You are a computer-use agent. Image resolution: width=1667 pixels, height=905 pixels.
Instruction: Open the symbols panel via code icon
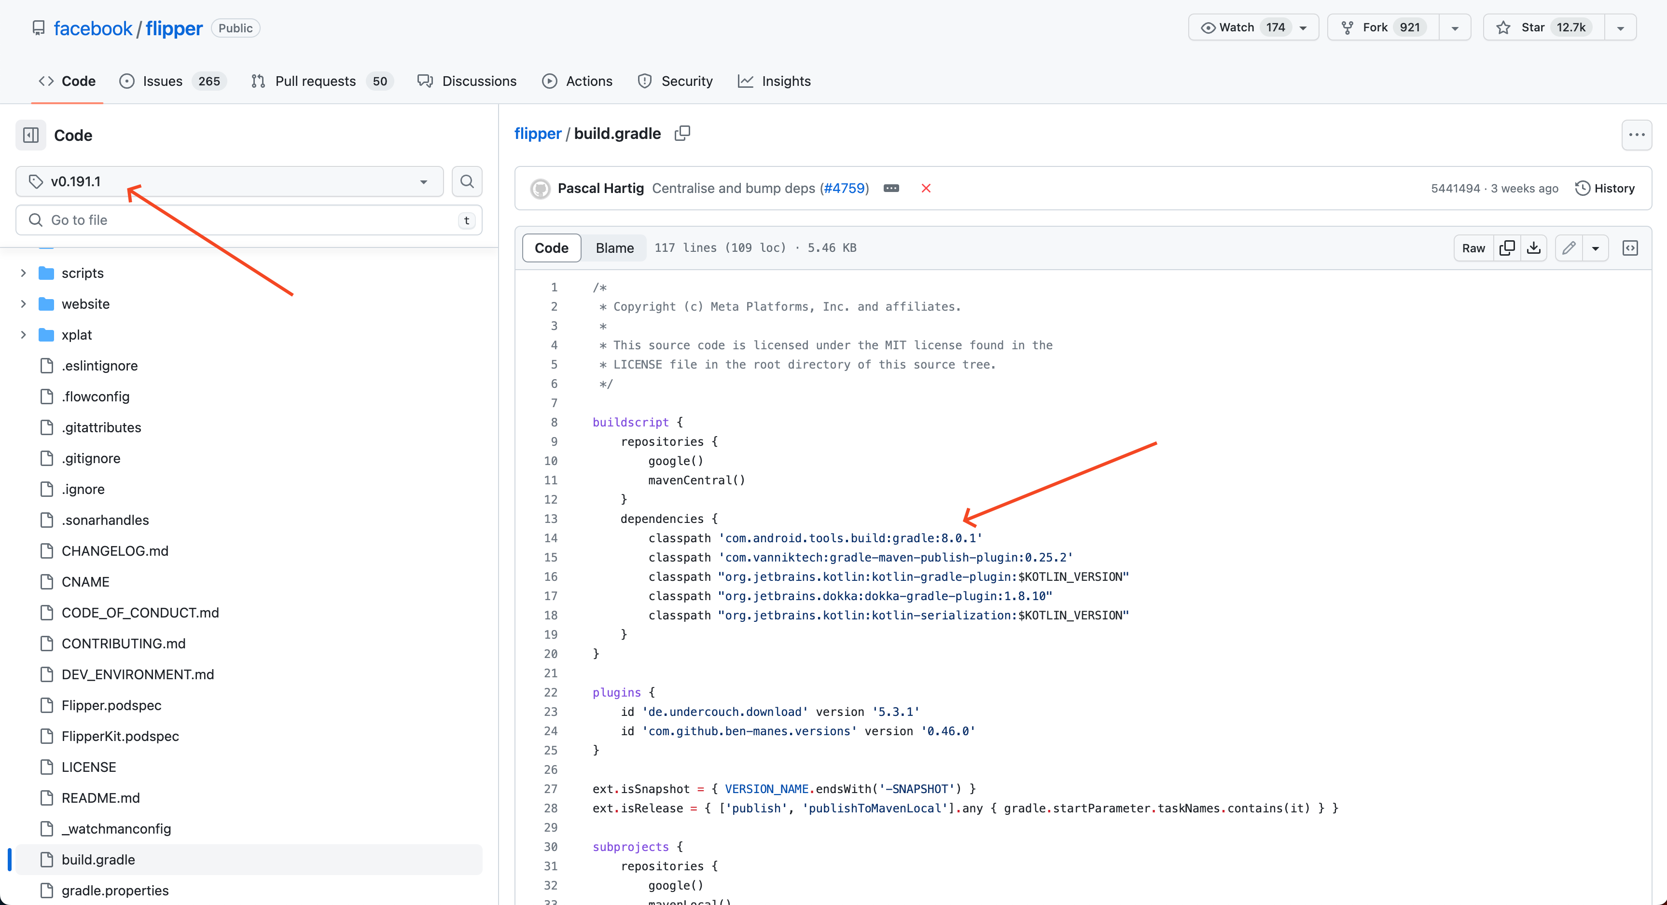tap(1630, 248)
